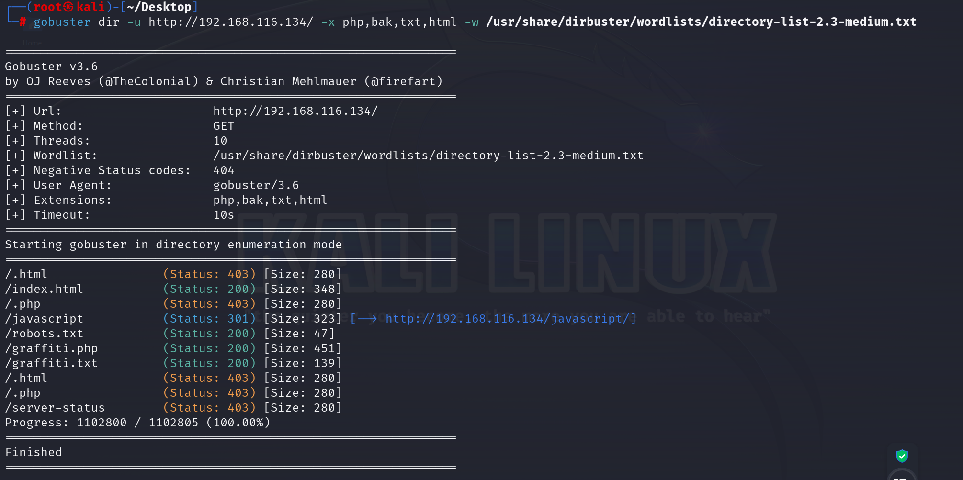Click the author line mentioning OJ Reeves
The width and height of the screenshot is (963, 480).
[x=224, y=81]
